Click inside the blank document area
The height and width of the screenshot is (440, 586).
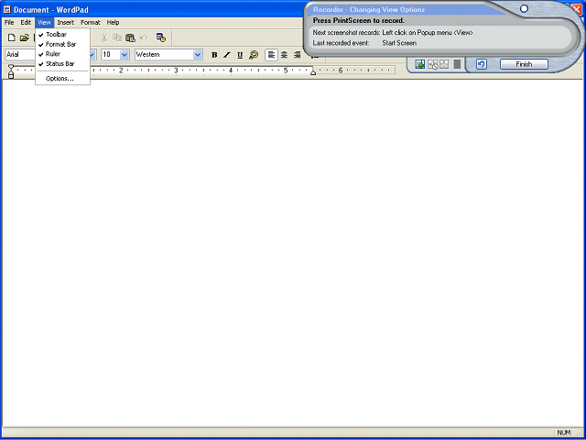293,253
